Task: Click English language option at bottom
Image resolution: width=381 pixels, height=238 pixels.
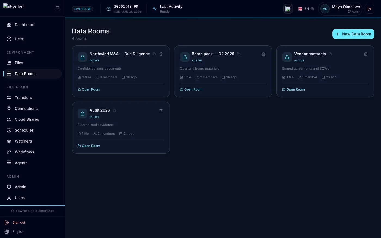Action: point(14,232)
